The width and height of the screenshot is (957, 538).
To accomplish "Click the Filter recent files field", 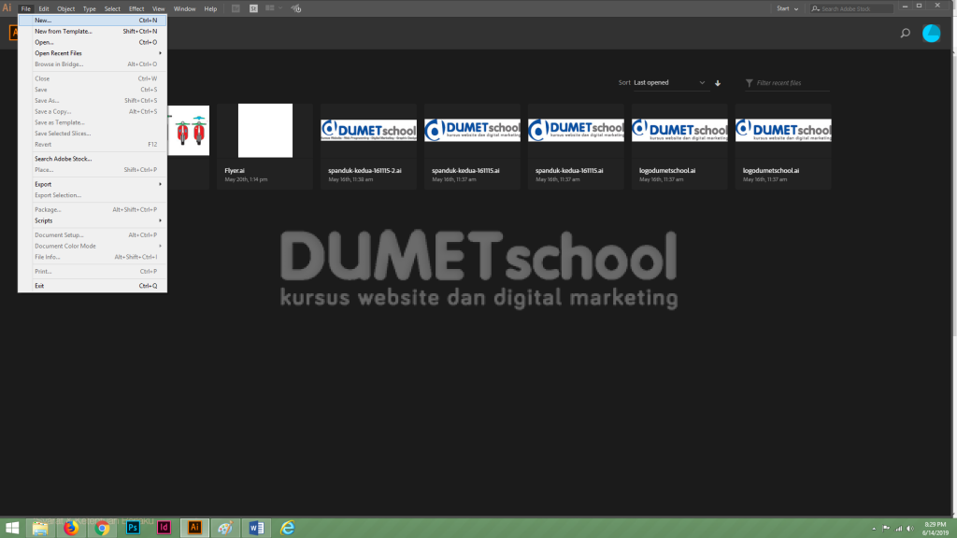I will (787, 83).
